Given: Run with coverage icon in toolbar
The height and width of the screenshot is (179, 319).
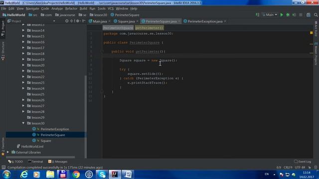Looking at the screenshot, I should [x=294, y=15].
